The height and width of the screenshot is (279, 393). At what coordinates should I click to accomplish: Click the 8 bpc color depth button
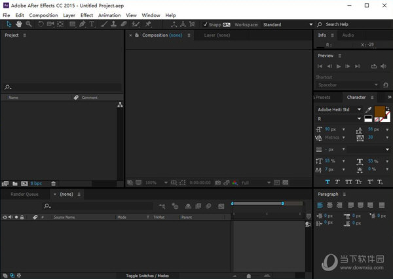coord(36,183)
